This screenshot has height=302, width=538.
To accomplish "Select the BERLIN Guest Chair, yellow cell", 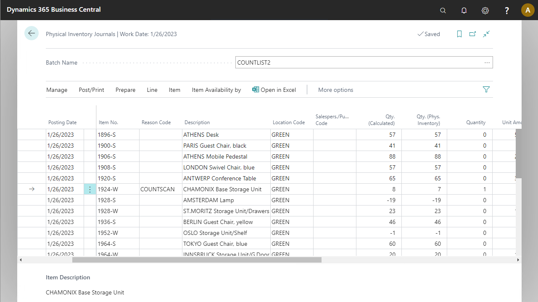I will [x=226, y=222].
